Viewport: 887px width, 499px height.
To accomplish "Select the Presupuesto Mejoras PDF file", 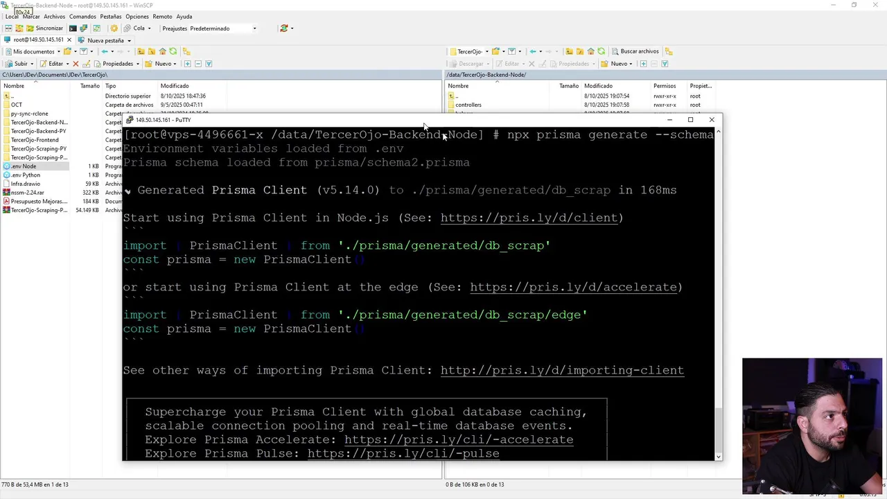I will coord(39,202).
